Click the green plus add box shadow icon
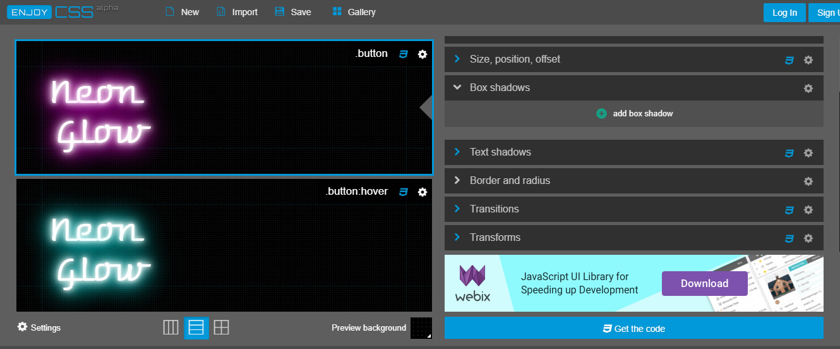 coord(601,114)
